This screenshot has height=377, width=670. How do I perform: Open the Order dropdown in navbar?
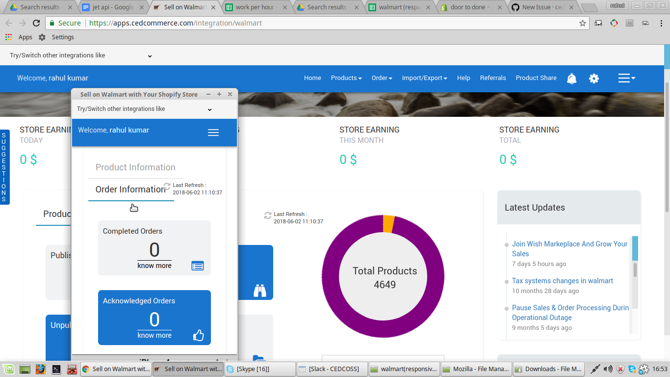pos(382,78)
